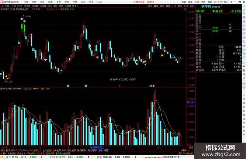Open the 发现 menu
This screenshot has height=159, width=246.
coord(67,2)
